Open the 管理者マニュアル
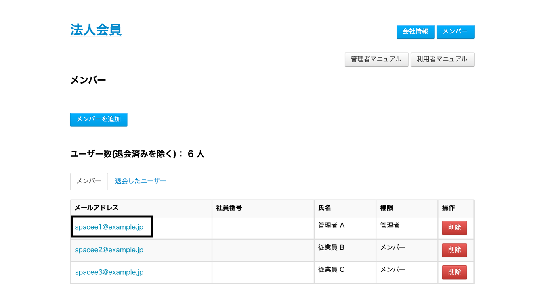The image size is (546, 284). tap(376, 59)
